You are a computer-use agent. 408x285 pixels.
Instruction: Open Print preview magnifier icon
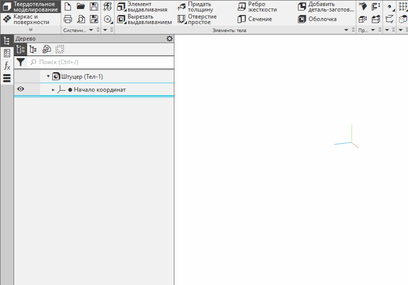click(80, 20)
